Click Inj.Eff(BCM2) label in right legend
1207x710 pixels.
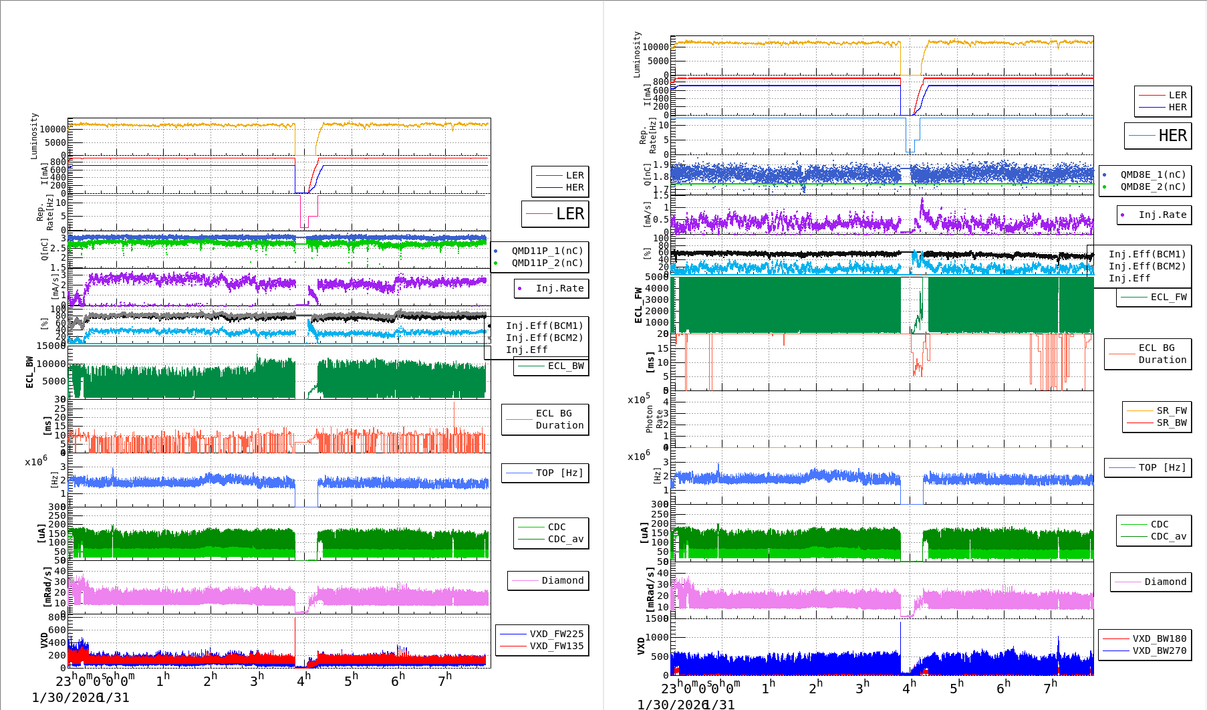click(1147, 266)
